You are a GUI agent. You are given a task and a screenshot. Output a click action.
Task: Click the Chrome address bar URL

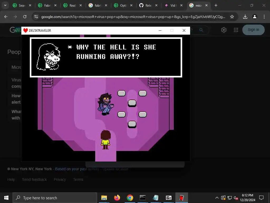point(133,17)
